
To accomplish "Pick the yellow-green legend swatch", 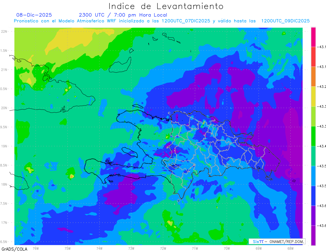I will pos(313,116).
